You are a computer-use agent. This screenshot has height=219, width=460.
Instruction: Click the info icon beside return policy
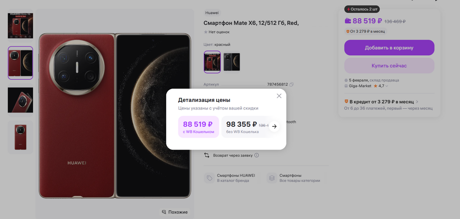pyautogui.click(x=257, y=155)
